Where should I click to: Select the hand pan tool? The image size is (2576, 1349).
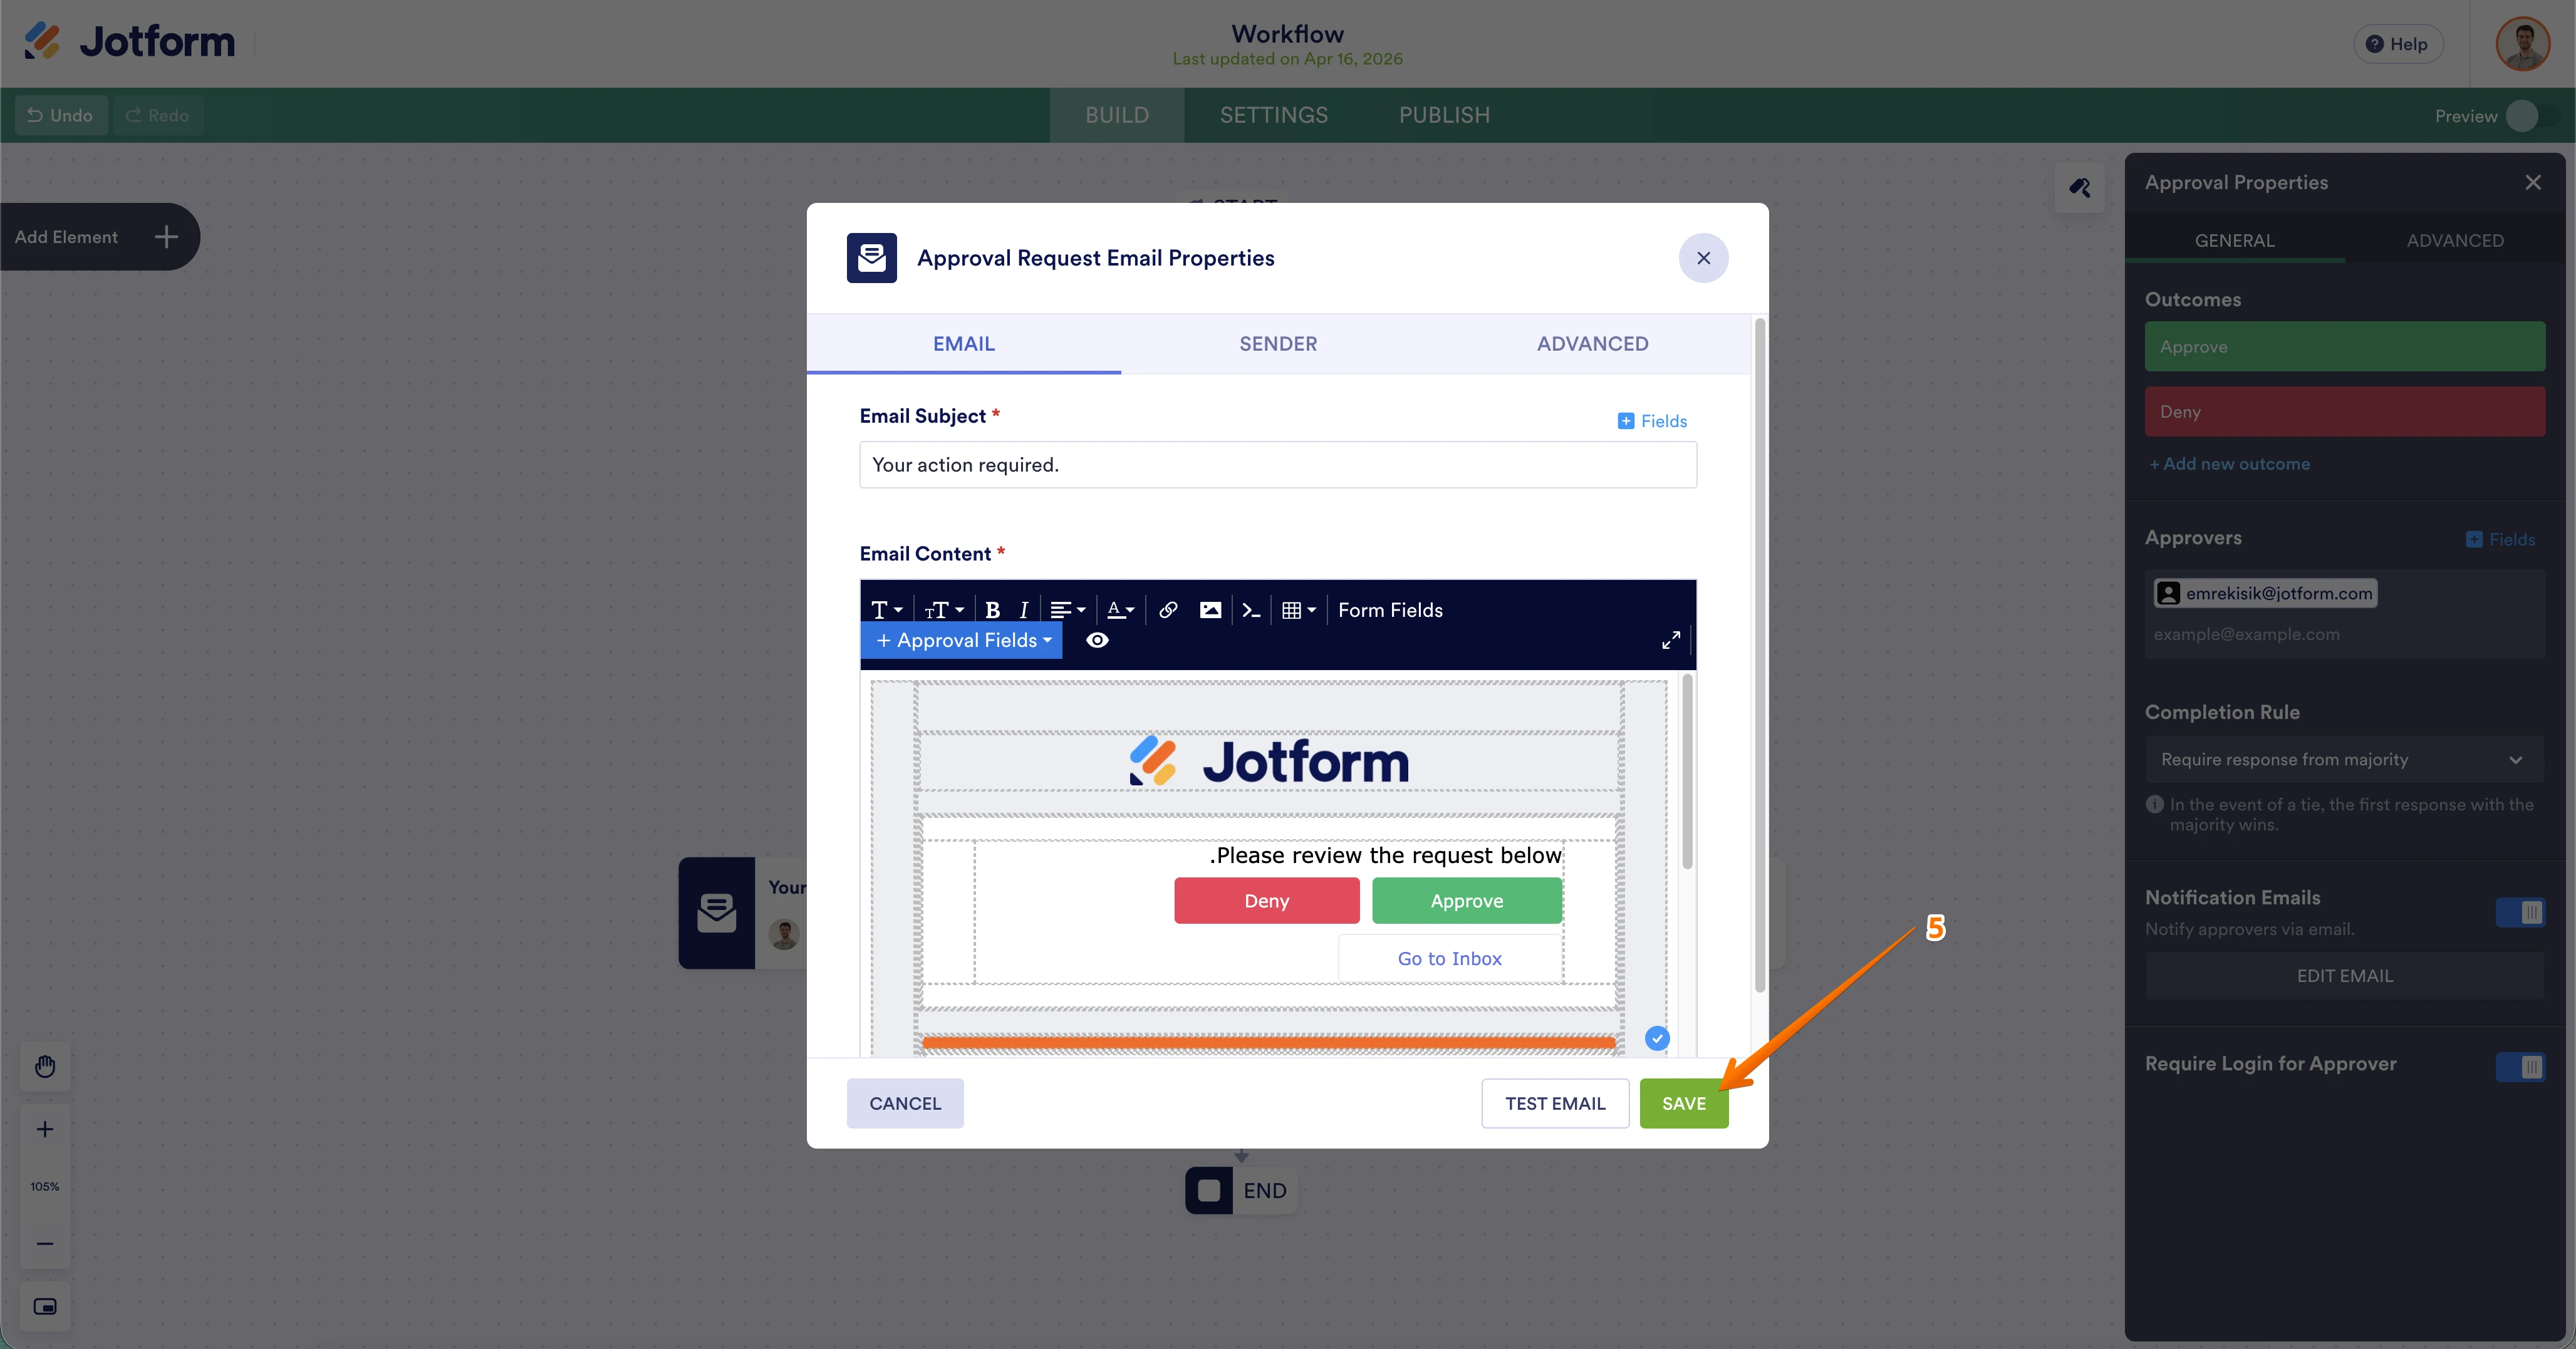pyautogui.click(x=45, y=1067)
